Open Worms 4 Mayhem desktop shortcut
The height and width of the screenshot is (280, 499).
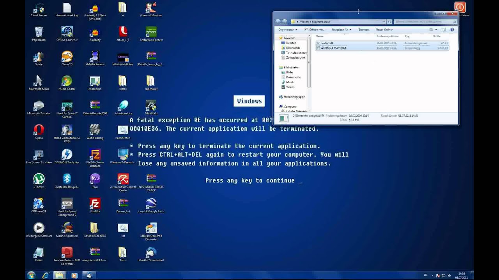click(x=151, y=10)
